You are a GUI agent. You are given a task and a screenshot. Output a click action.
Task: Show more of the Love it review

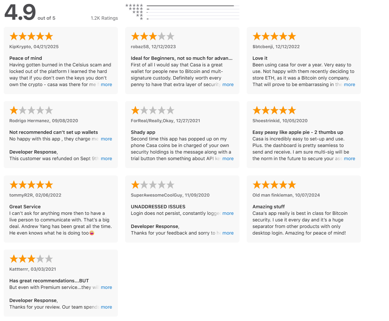coord(349,85)
